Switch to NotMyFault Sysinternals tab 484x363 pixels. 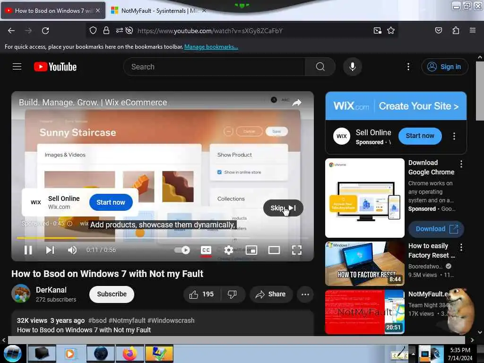[158, 11]
